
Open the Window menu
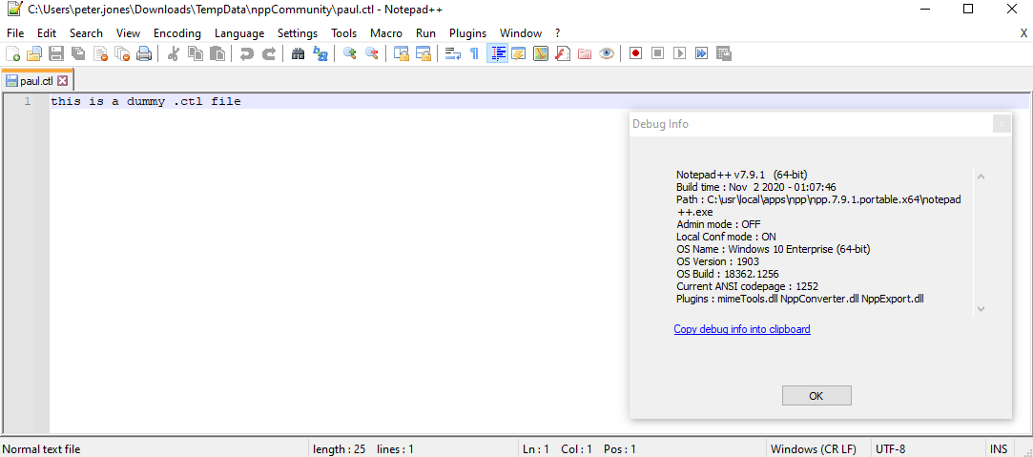coord(521,33)
